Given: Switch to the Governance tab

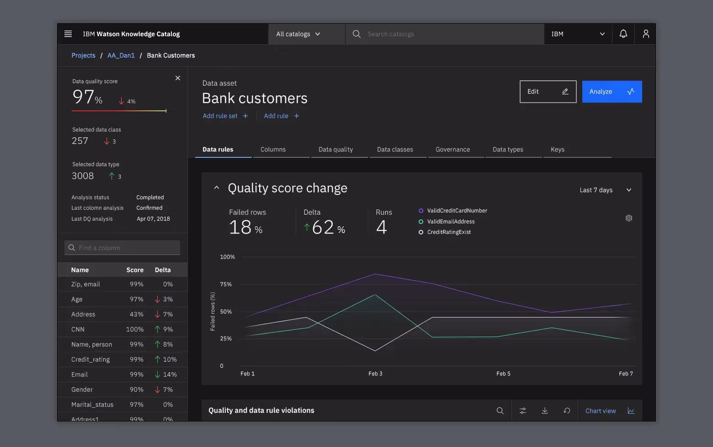Looking at the screenshot, I should 452,150.
